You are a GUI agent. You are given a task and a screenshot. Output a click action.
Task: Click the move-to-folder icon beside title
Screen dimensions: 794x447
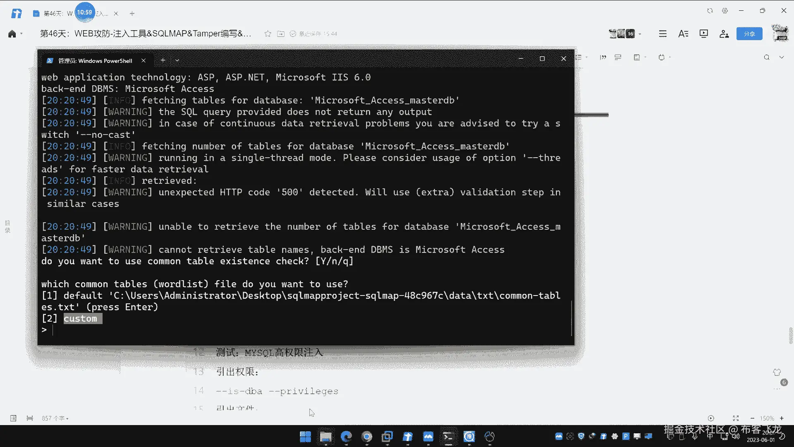point(281,34)
